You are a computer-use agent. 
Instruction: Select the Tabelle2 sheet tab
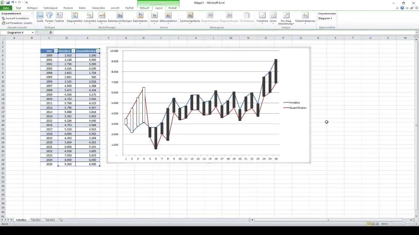36,220
